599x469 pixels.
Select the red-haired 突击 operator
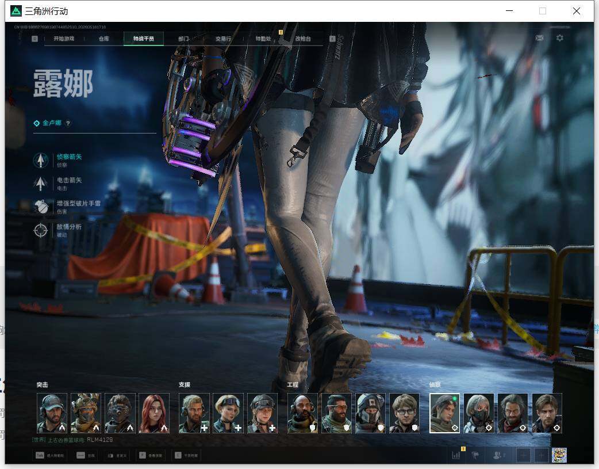coord(154,413)
